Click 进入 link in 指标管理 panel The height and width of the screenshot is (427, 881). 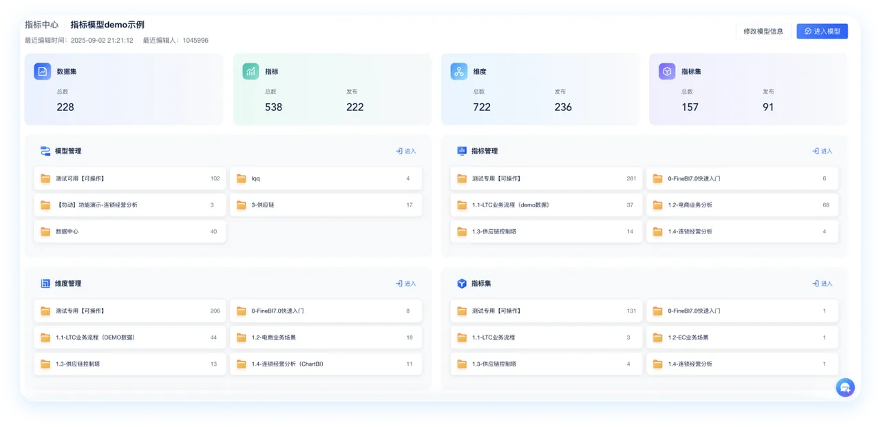click(x=822, y=151)
